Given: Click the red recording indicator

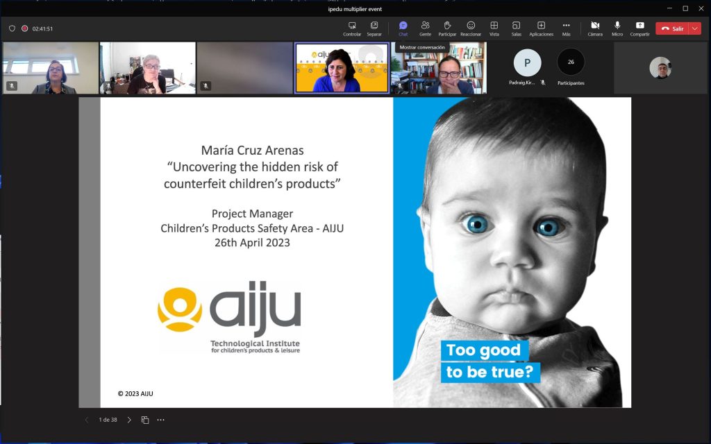Looking at the screenshot, I should [24, 28].
